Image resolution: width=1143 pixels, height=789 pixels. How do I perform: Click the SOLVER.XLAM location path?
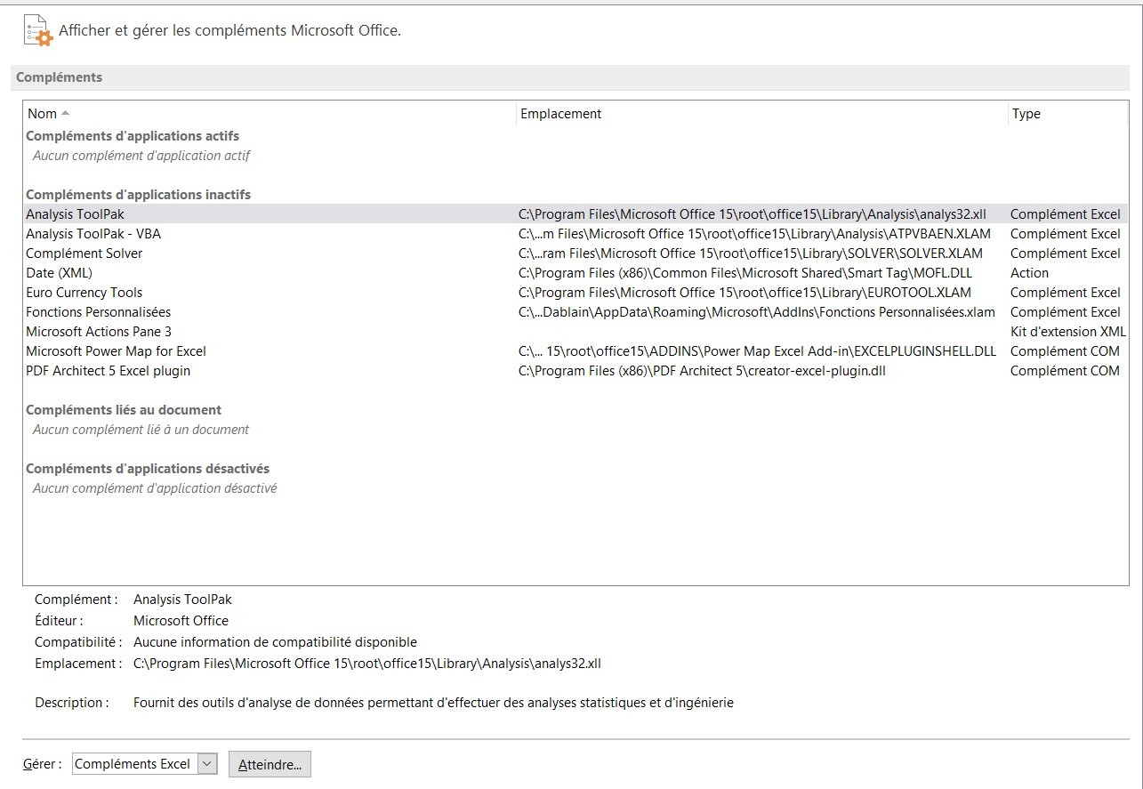pos(751,254)
